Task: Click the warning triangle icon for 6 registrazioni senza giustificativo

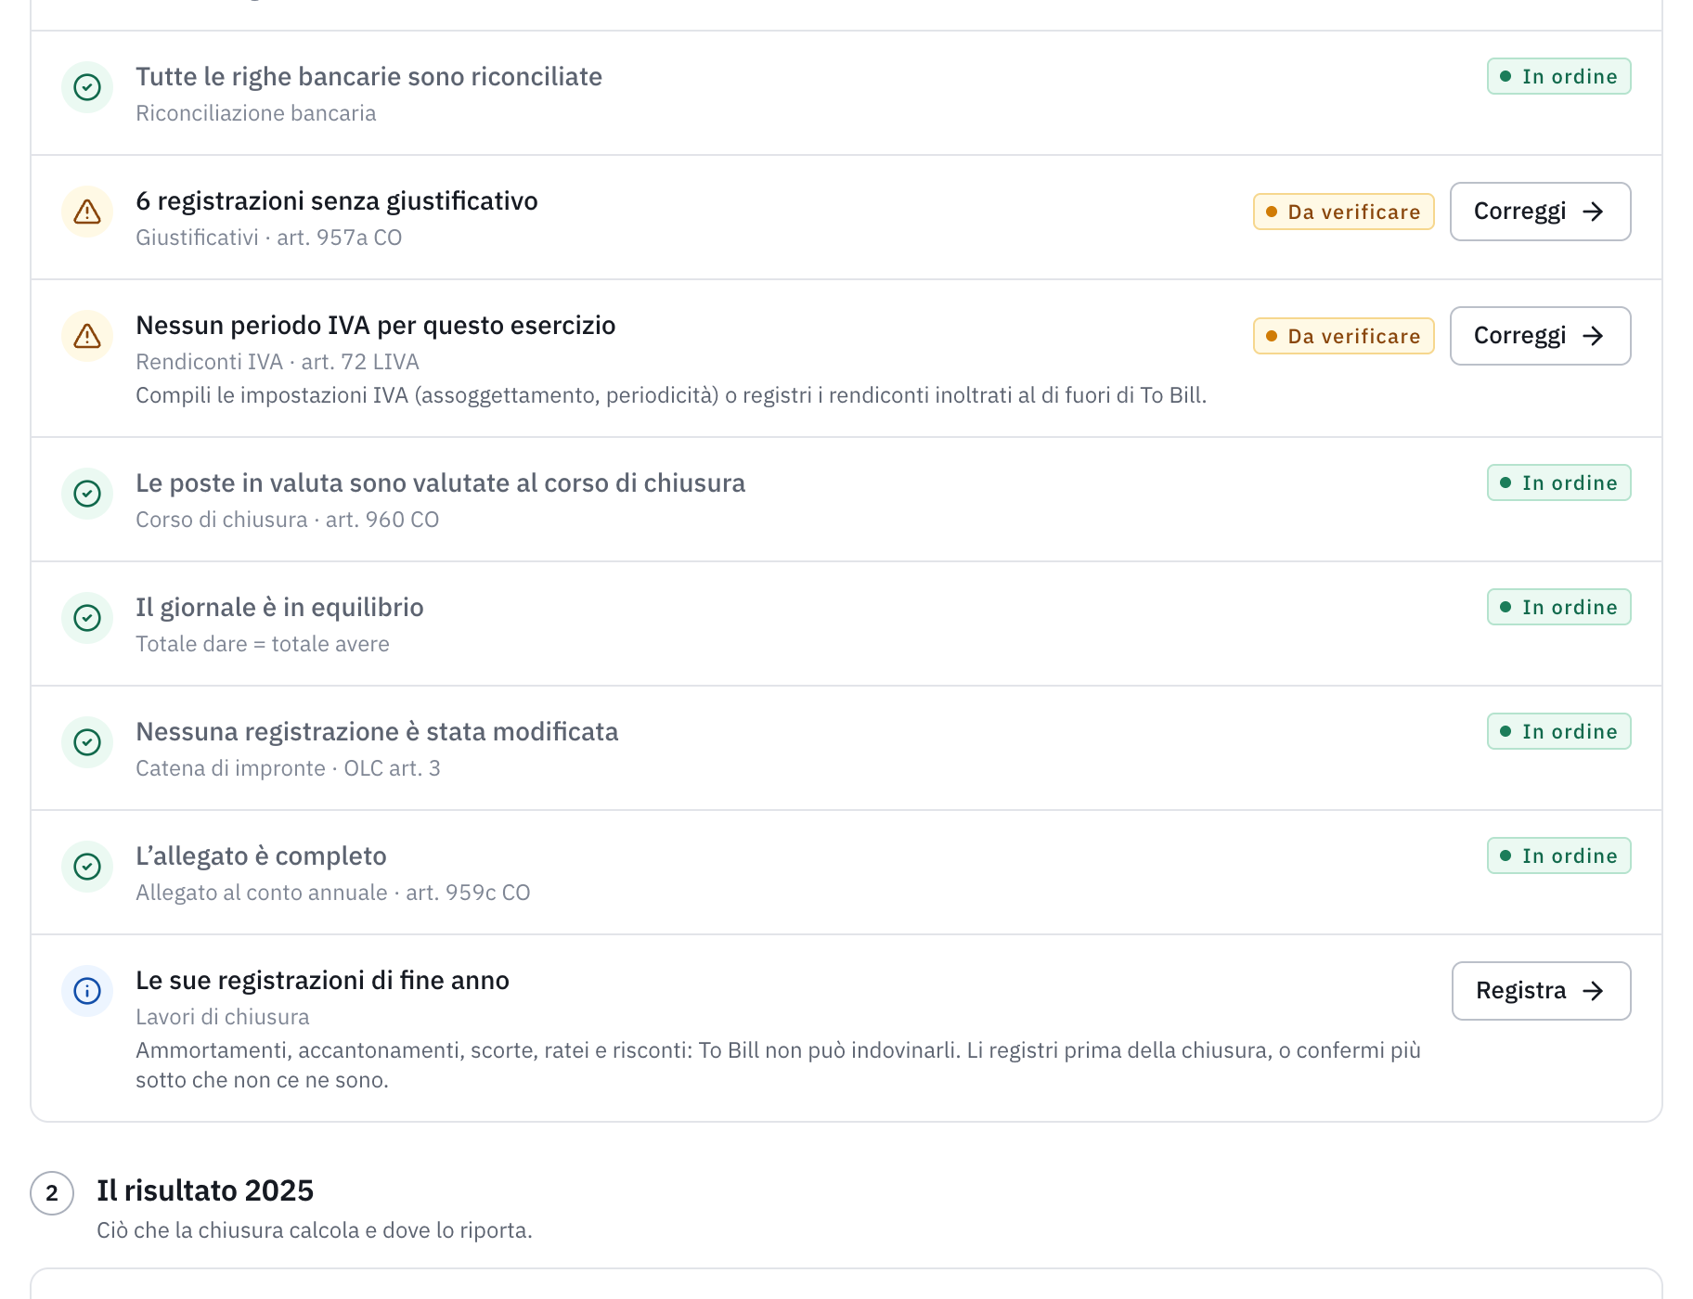Action: coord(87,212)
